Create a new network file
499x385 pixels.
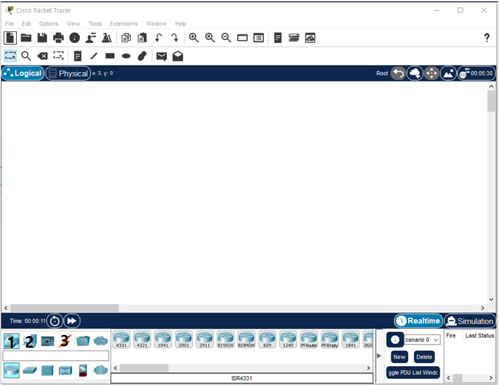tap(10, 38)
